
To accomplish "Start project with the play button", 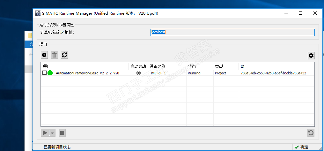I will pyautogui.click(x=45, y=133).
